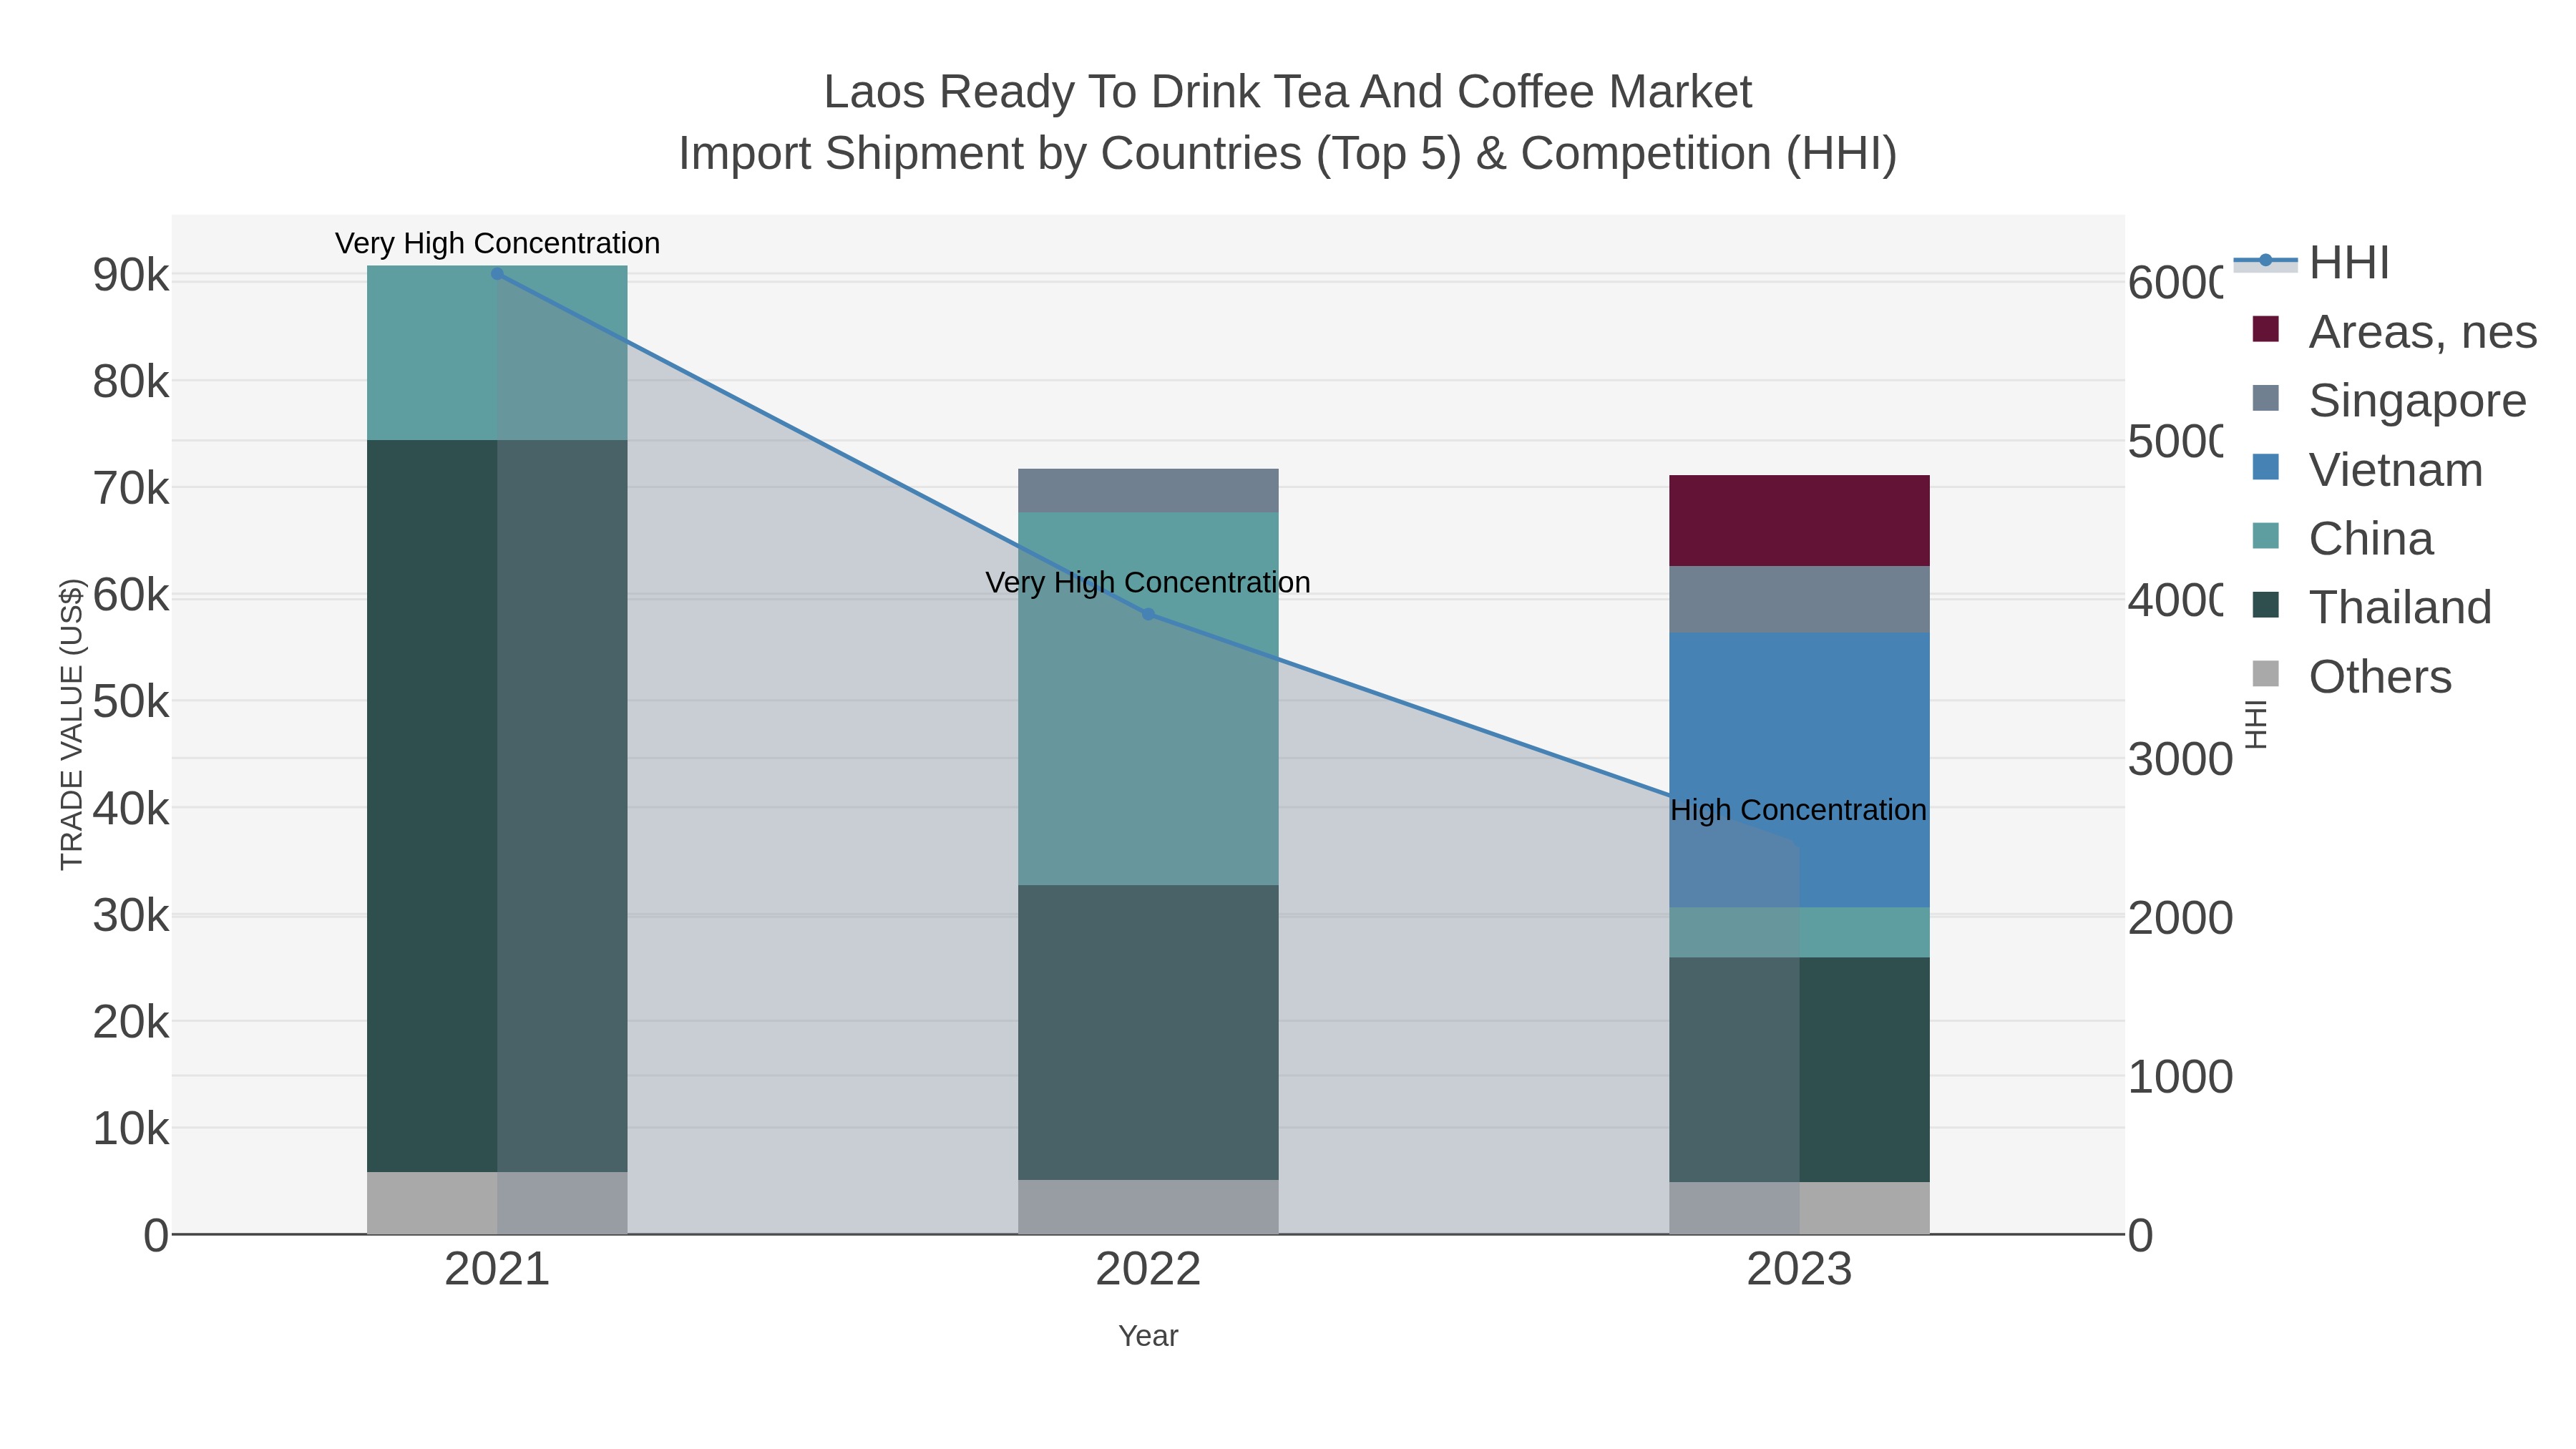Click the 2021 'Very High Concentration' annotation

497,243
